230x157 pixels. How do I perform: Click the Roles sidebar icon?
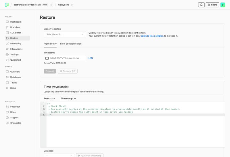pyautogui.click(x=7, y=88)
